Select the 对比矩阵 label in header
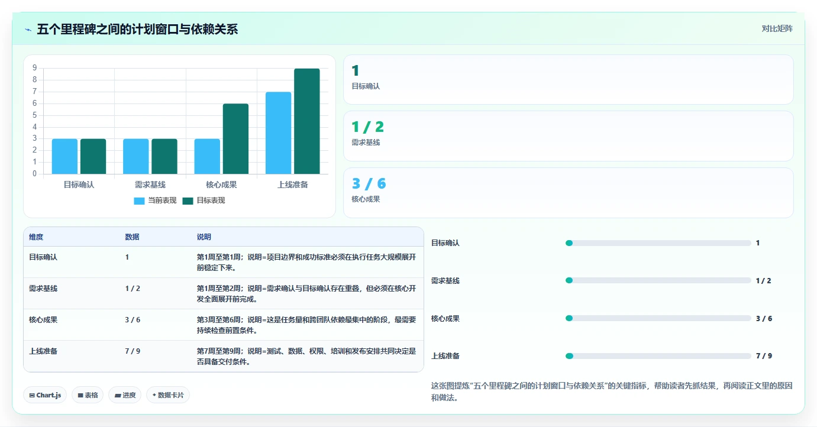 777,28
